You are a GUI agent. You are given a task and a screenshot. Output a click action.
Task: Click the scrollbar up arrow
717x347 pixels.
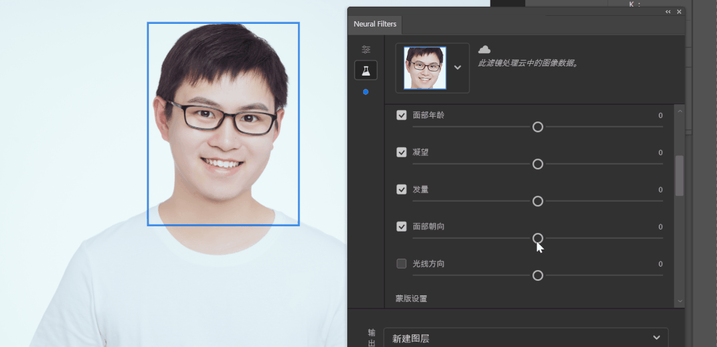pyautogui.click(x=680, y=111)
